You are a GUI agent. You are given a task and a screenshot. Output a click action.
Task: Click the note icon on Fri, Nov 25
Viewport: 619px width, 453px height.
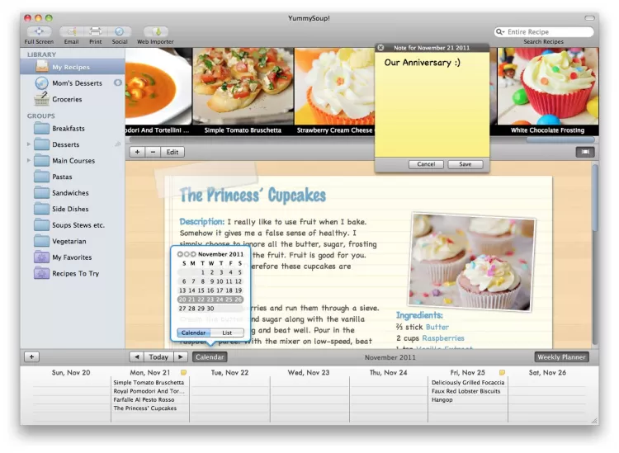click(501, 372)
